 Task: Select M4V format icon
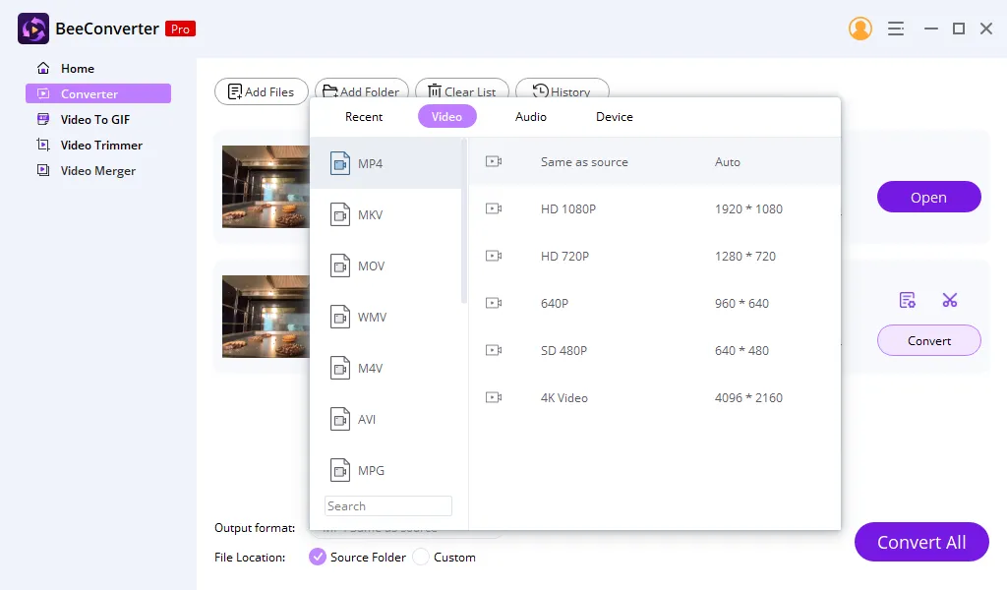340,368
